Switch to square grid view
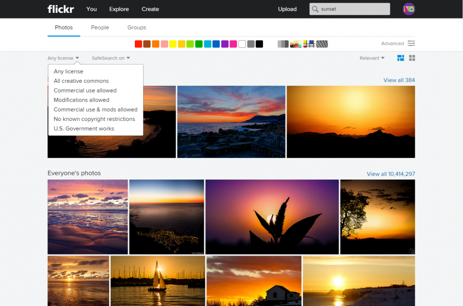 [412, 58]
